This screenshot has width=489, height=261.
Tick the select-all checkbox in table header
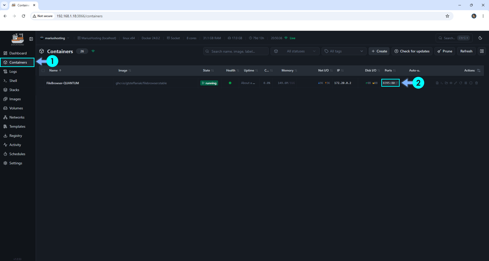43,70
